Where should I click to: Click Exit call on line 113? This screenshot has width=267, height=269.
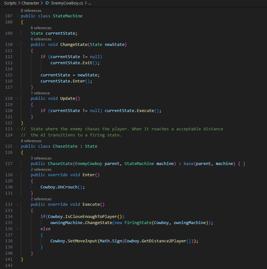88,63
